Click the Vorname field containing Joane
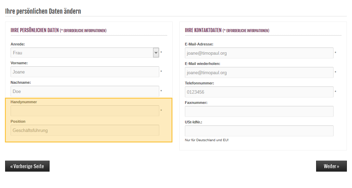This screenshot has height=188, width=352. coord(85,72)
